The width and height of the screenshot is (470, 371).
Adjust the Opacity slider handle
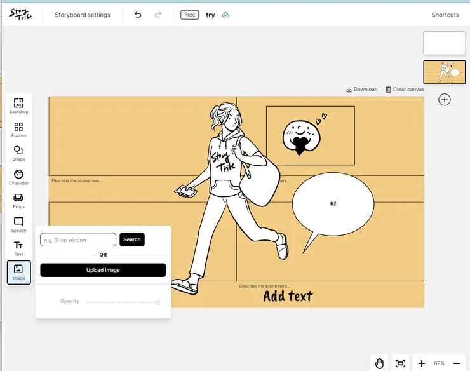158,302
